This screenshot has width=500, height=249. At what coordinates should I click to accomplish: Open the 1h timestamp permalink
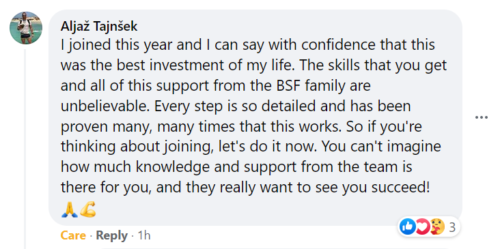(x=144, y=235)
